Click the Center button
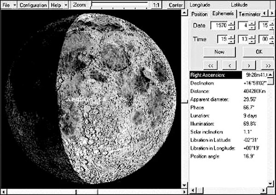Image resolution: width=276 pixels, height=195 pixels. (176, 5)
